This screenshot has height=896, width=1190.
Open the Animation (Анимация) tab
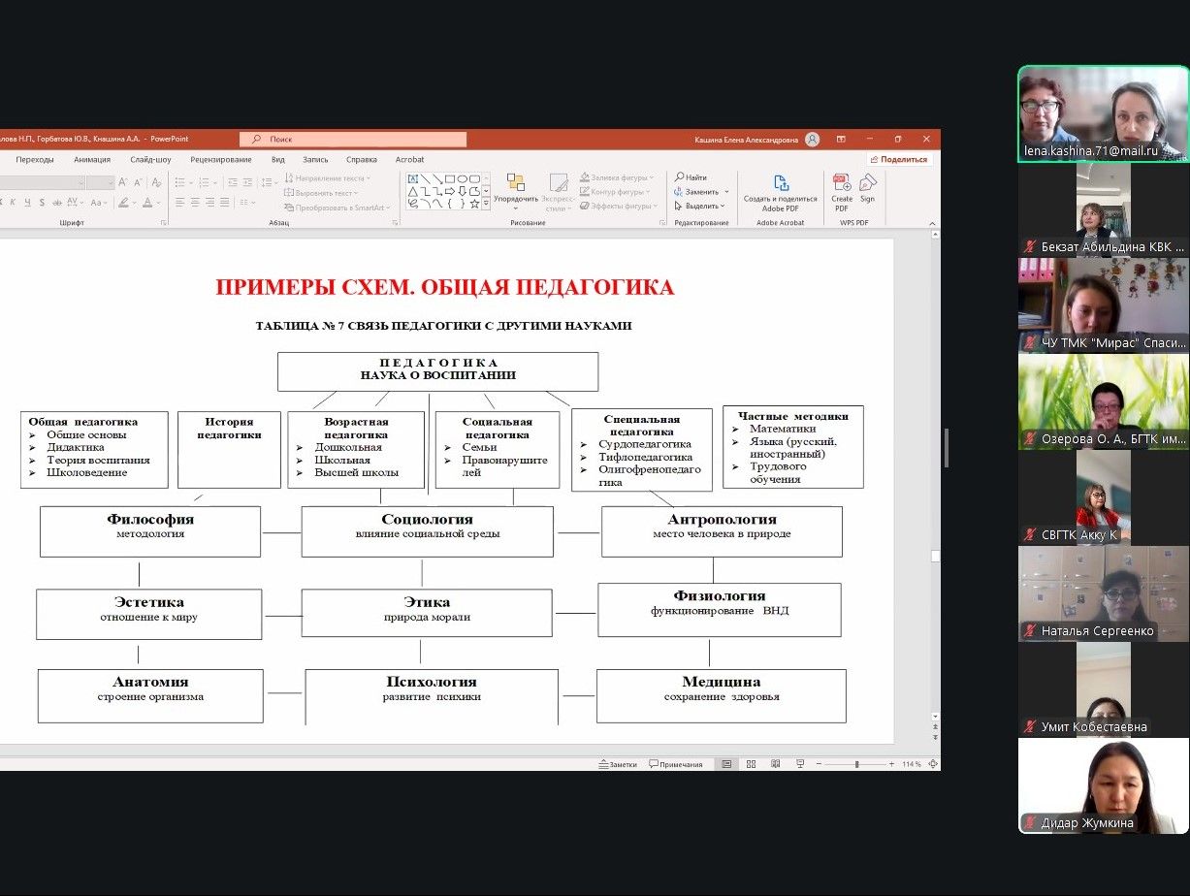[x=92, y=159]
